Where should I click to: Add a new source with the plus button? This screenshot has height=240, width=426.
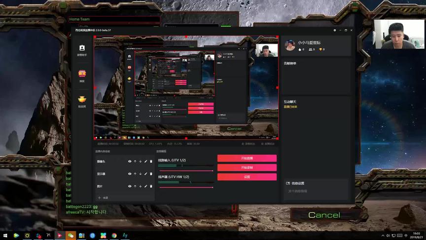click(x=100, y=198)
